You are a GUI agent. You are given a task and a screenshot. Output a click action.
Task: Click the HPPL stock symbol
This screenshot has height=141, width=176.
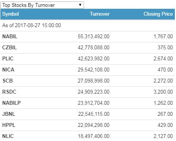coord(9,125)
